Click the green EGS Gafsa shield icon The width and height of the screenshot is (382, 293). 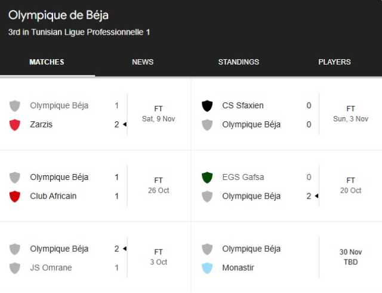207,177
